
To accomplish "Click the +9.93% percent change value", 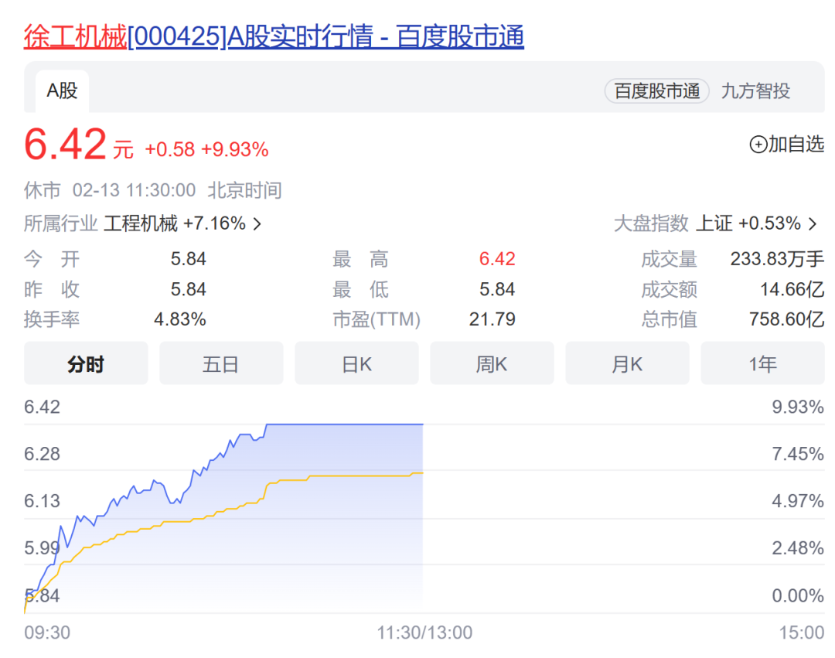I will 235,149.
